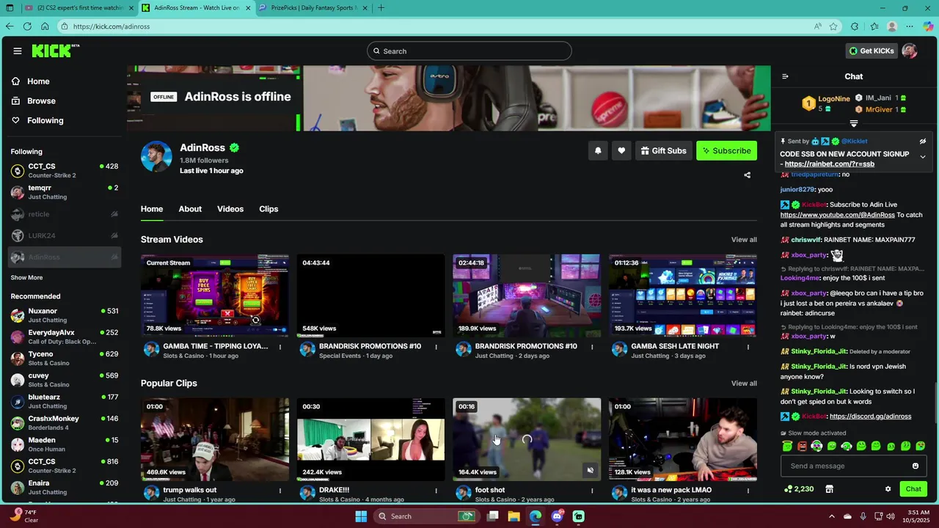Switch to the Videos tab
This screenshot has height=528, width=939.
click(230, 209)
